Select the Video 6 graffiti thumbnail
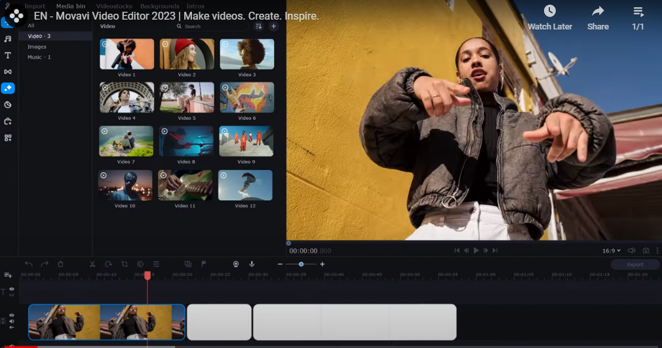 click(247, 97)
